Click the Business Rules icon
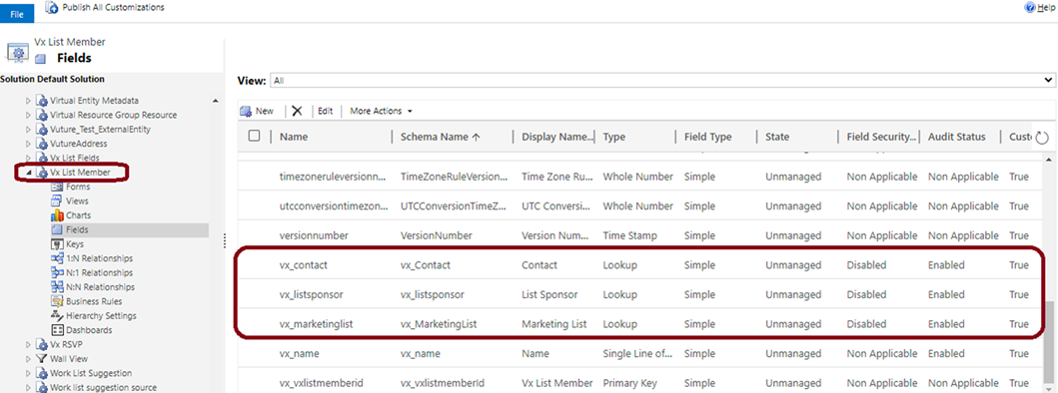 pyautogui.click(x=57, y=301)
